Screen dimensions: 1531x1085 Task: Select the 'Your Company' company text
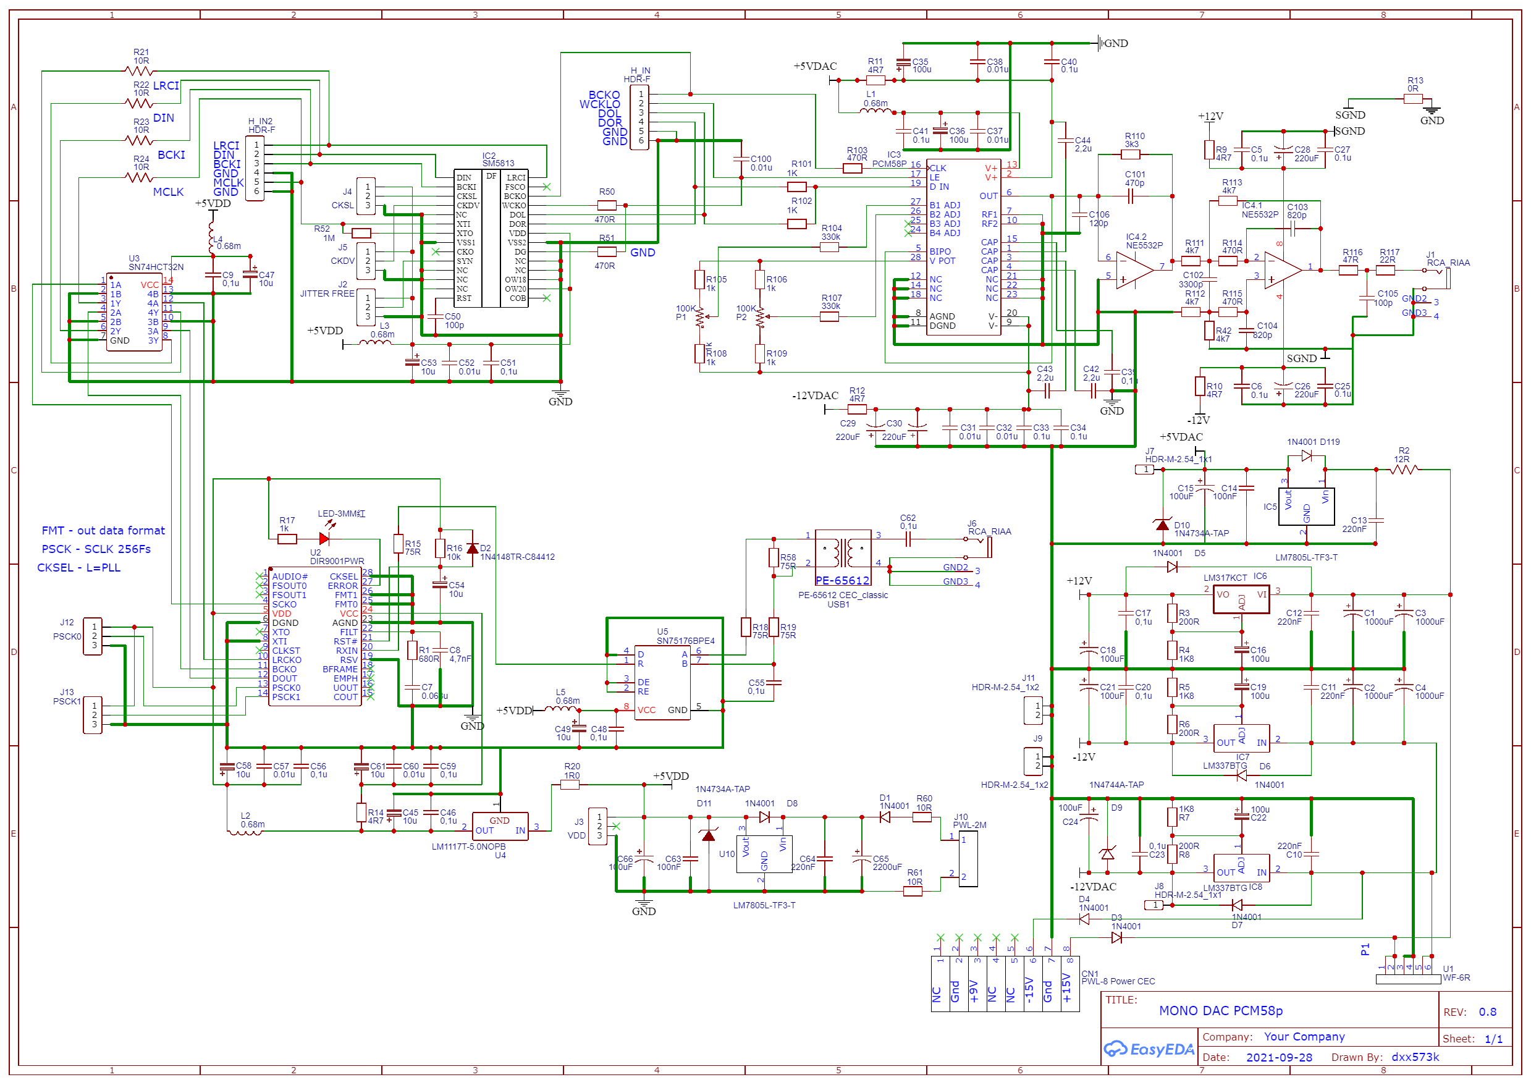[x=1304, y=1037]
